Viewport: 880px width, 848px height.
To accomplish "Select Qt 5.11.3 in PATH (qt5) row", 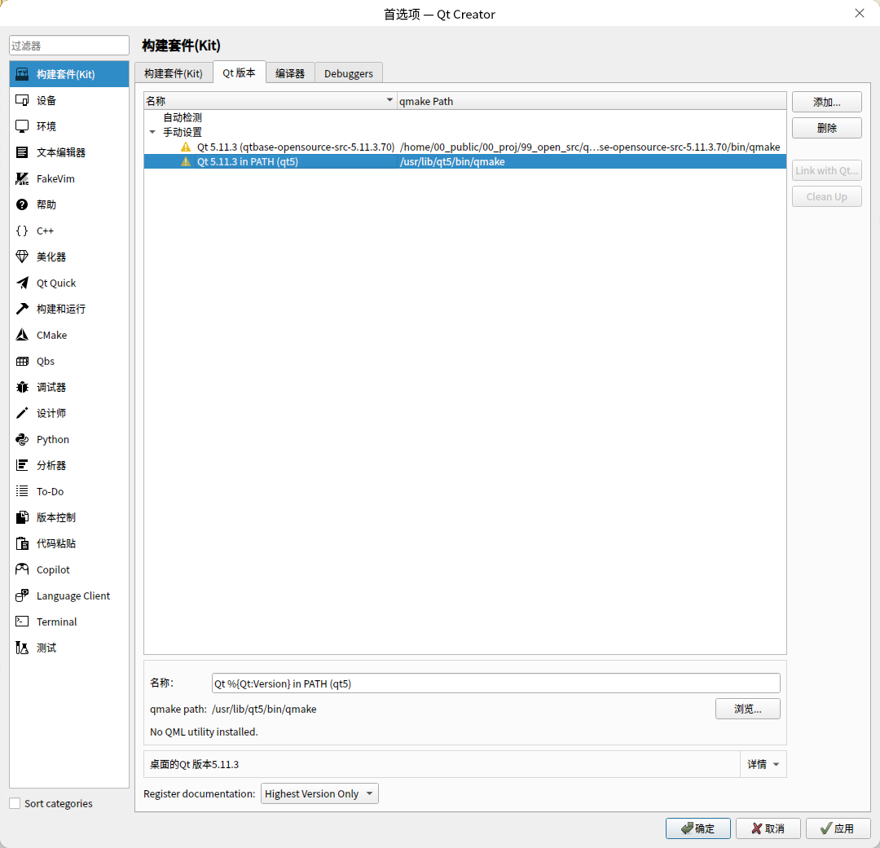I will [x=464, y=161].
